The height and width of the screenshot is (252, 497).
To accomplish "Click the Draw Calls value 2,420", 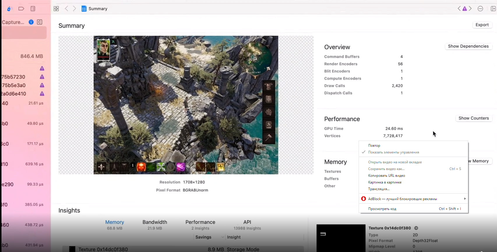I will (397, 86).
